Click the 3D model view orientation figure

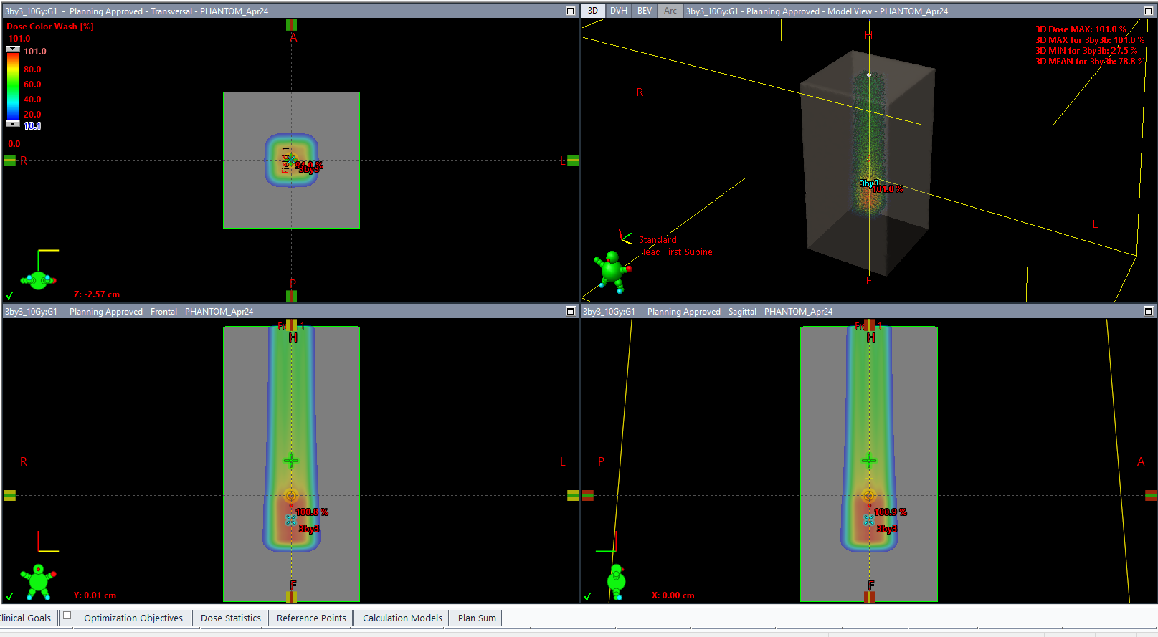[612, 271]
